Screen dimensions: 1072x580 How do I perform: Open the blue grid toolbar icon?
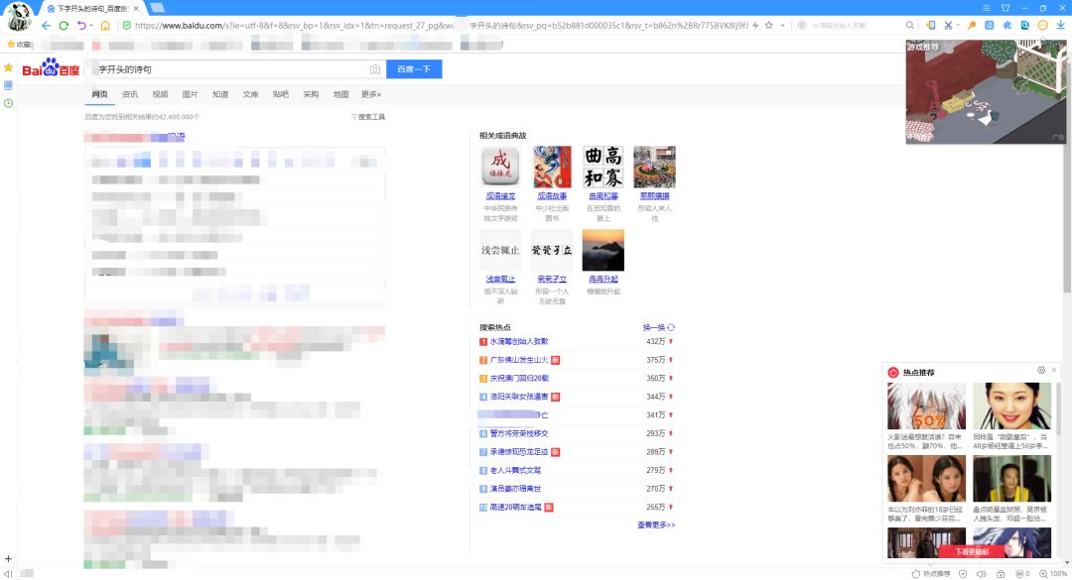(990, 25)
